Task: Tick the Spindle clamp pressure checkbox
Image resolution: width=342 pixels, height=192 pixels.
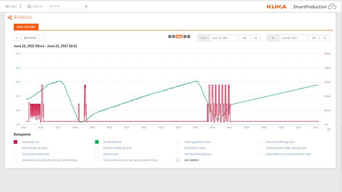Action: pos(178,154)
